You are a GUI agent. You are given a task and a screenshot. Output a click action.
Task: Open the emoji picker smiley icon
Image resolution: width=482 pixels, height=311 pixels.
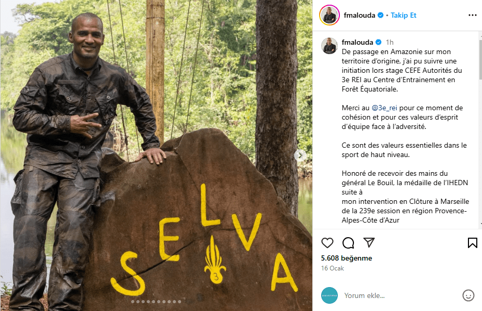coord(468,295)
